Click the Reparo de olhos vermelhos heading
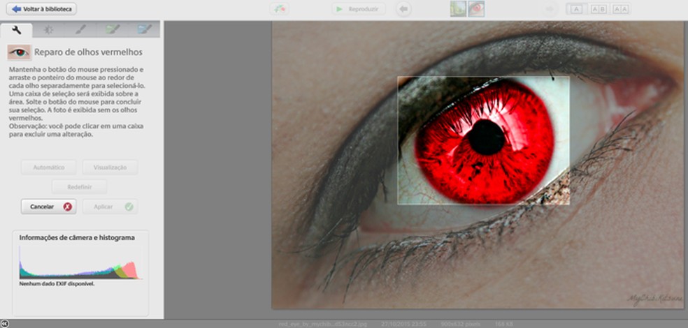The height and width of the screenshot is (328, 688). pos(88,52)
